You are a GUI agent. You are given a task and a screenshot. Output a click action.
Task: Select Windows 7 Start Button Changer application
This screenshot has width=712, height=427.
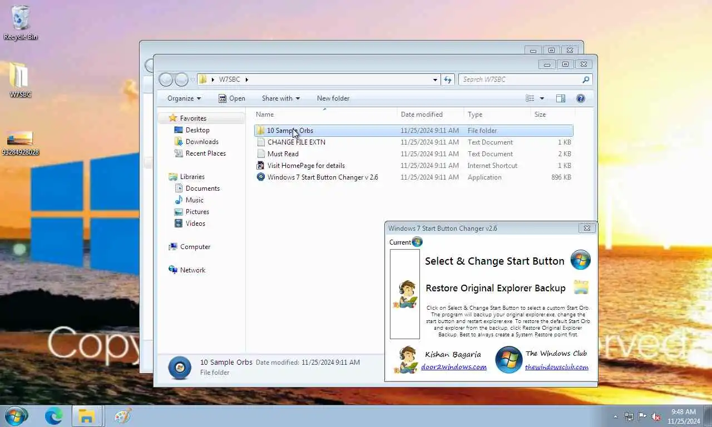[x=414, y=177]
